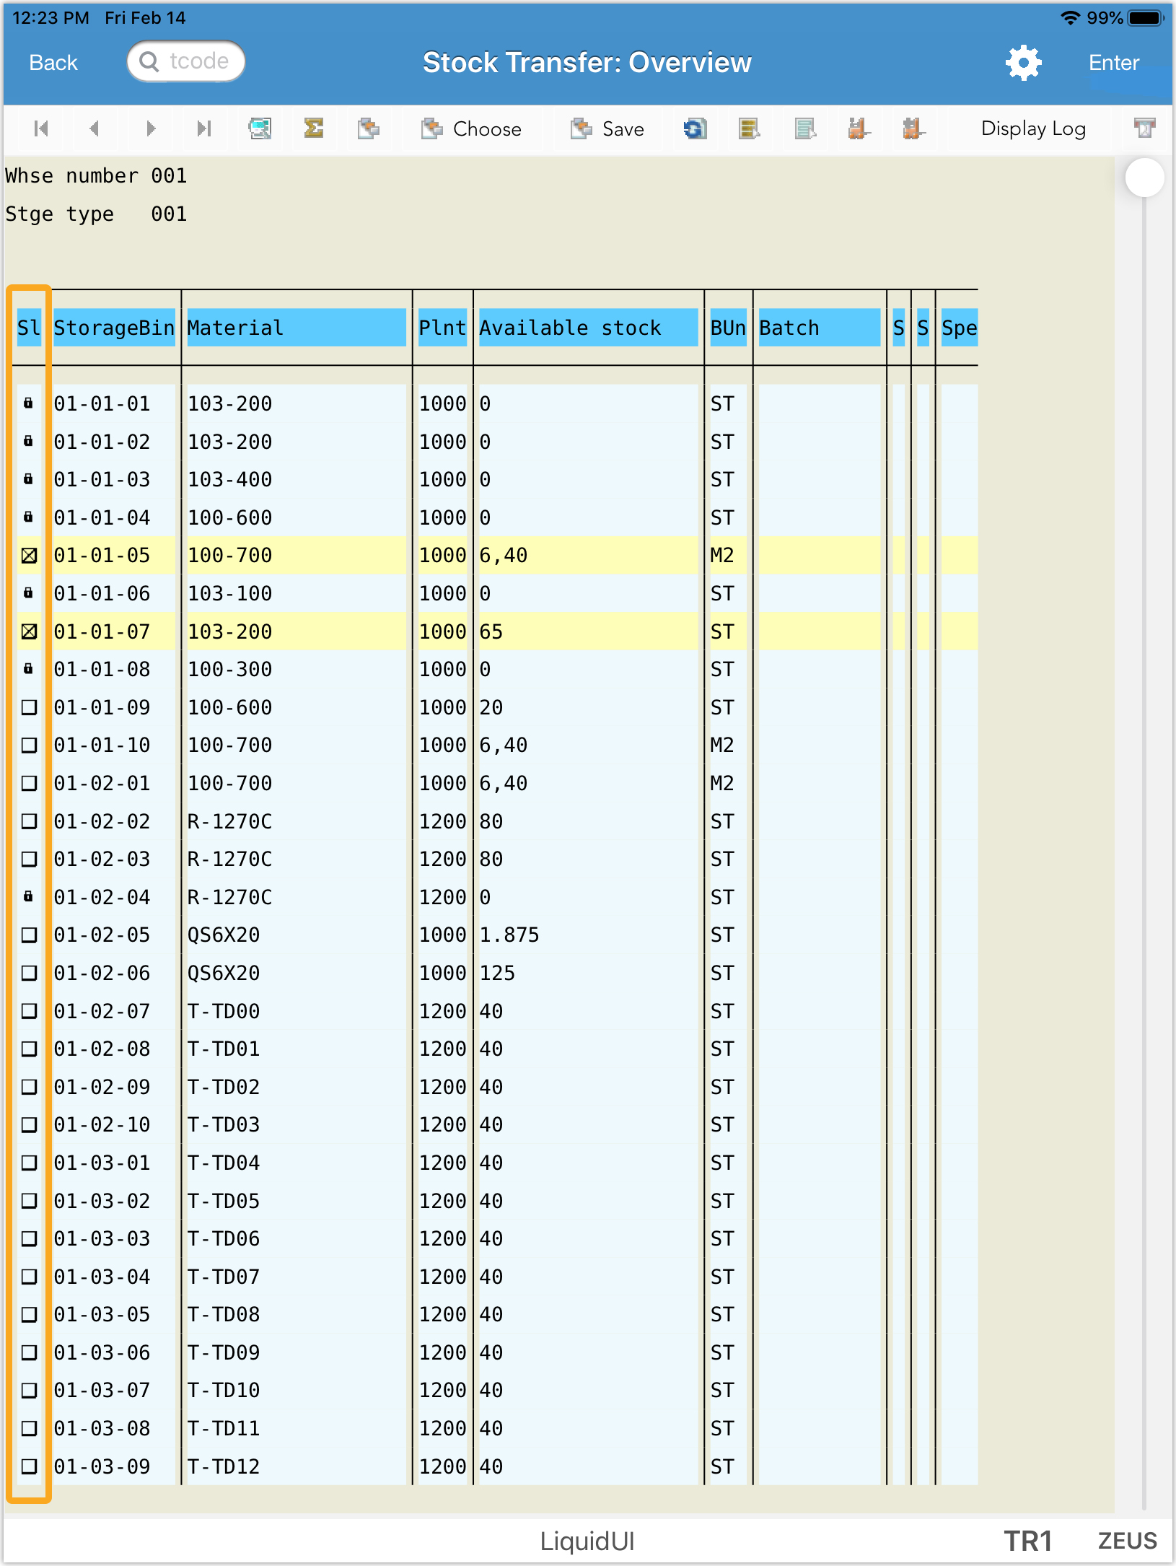
Task: Click the yellow list icon after refresh
Action: (749, 129)
